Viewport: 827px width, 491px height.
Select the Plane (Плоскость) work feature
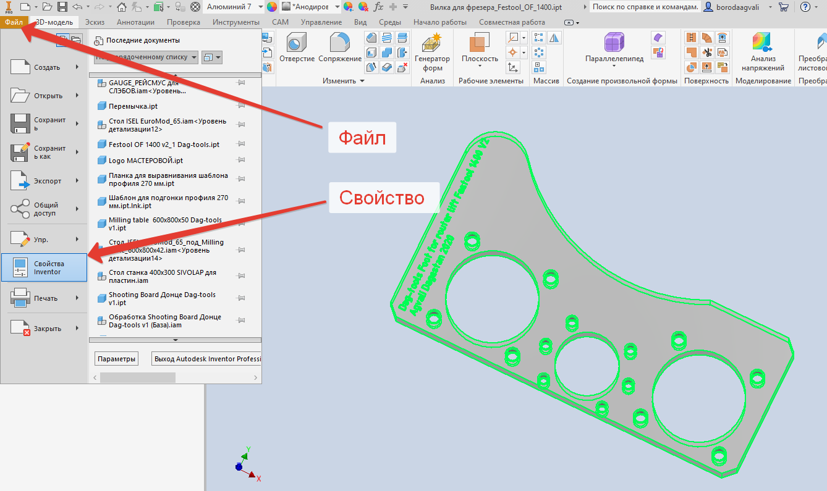coord(480,48)
